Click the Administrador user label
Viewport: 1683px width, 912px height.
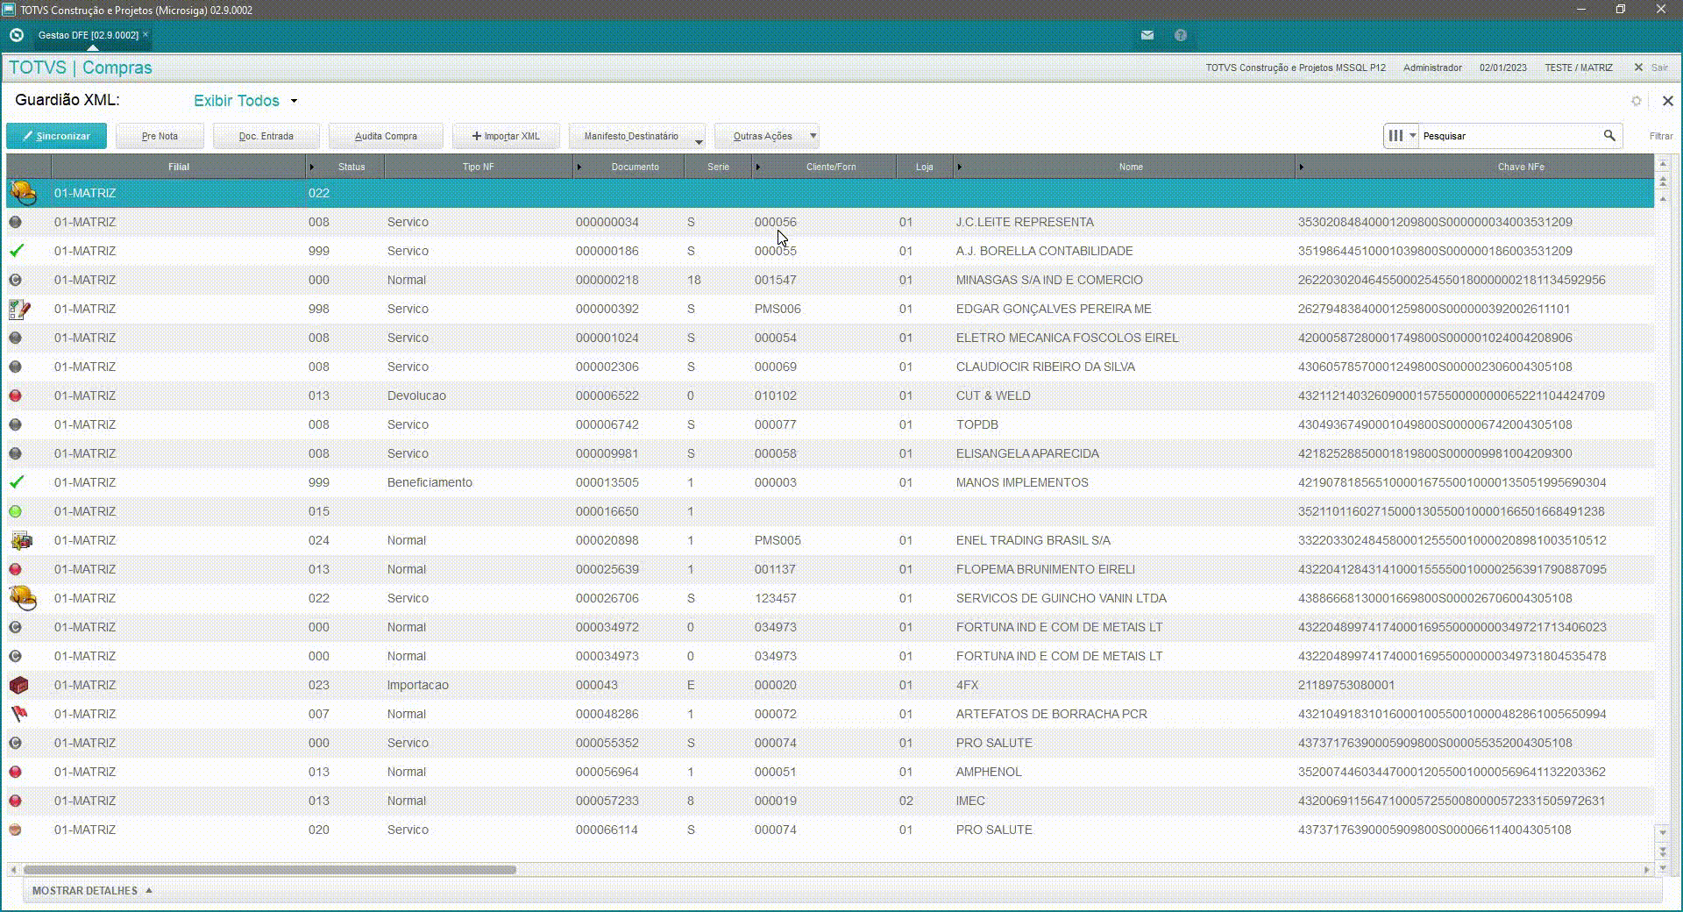coord(1432,68)
